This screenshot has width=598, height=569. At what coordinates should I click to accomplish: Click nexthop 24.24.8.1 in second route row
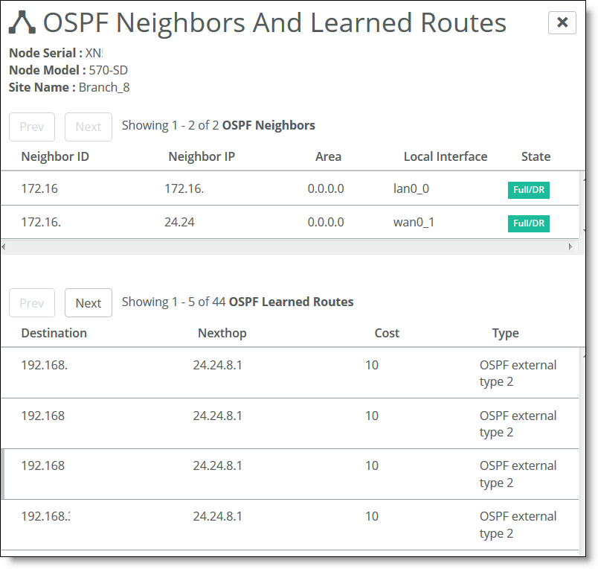pos(217,416)
